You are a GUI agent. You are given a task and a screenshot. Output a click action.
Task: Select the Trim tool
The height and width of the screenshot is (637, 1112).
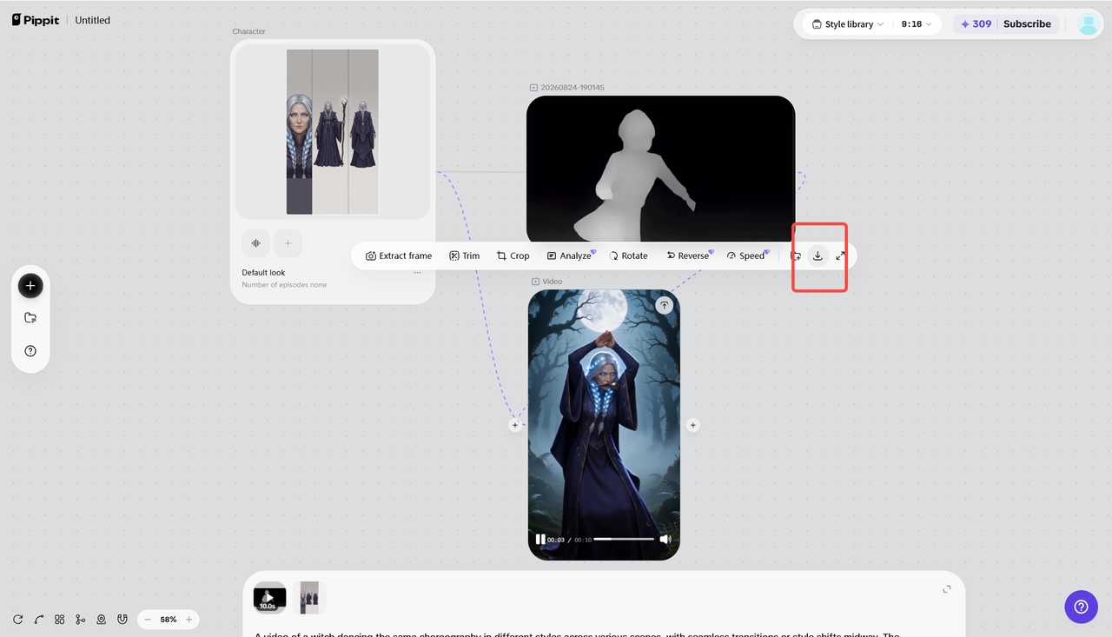[464, 255]
